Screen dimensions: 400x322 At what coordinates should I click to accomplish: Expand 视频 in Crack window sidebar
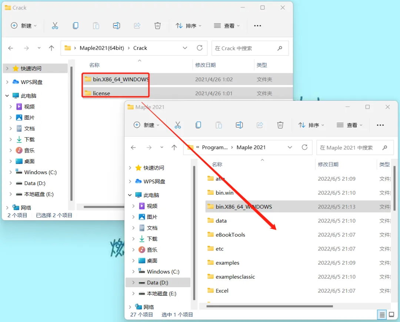click(x=11, y=107)
